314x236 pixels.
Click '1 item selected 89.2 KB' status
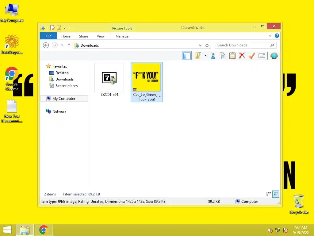(81, 194)
